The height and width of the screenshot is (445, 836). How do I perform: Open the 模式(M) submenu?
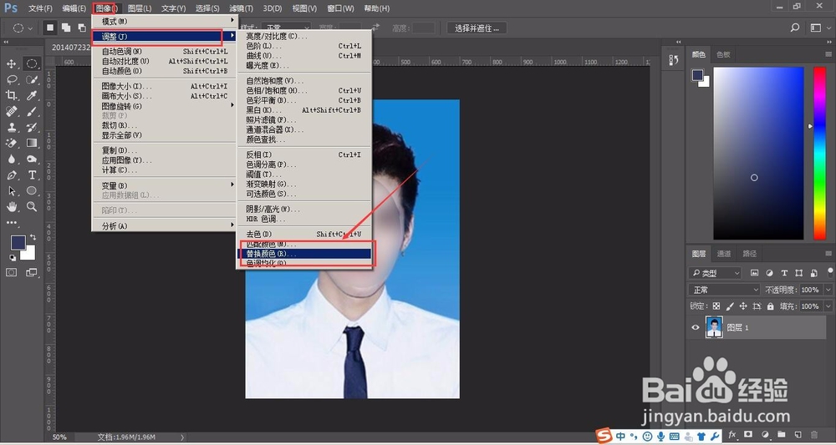164,22
